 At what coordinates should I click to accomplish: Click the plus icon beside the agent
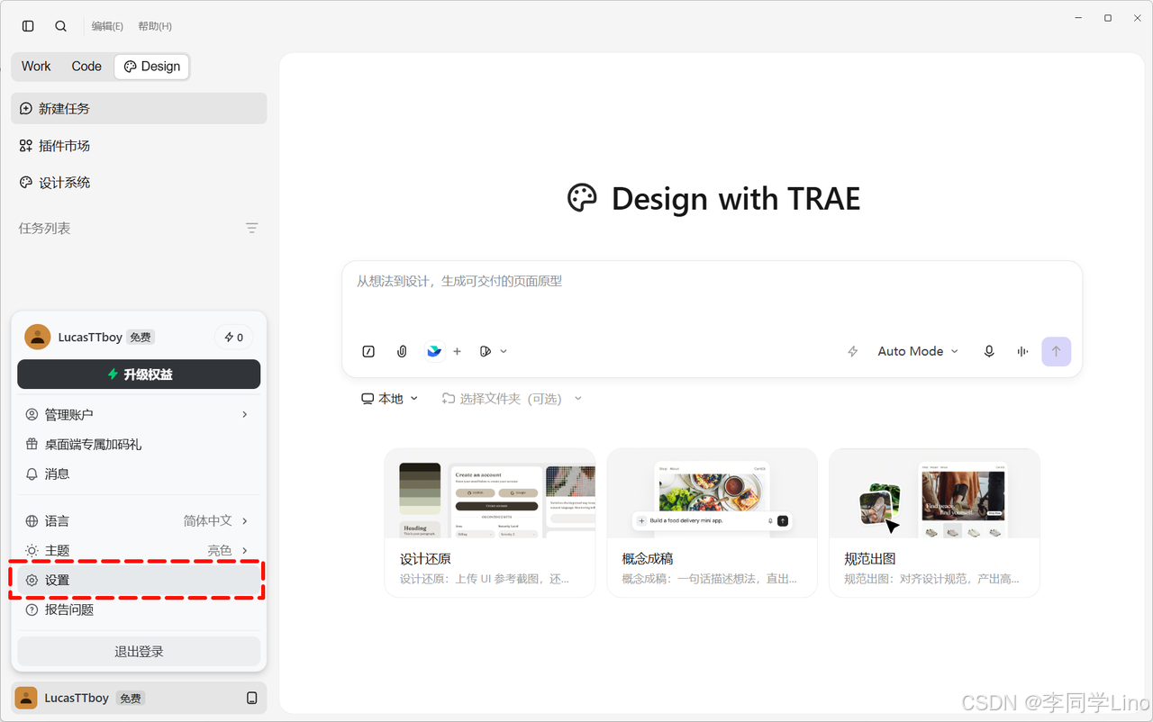pyautogui.click(x=457, y=351)
